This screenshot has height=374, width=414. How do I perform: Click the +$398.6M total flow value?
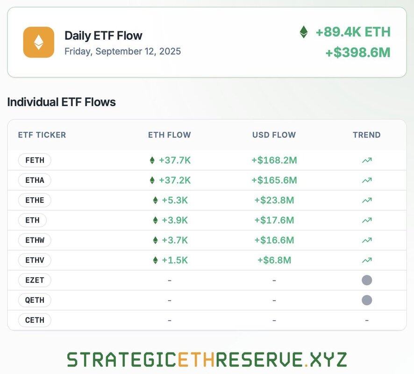[358, 52]
